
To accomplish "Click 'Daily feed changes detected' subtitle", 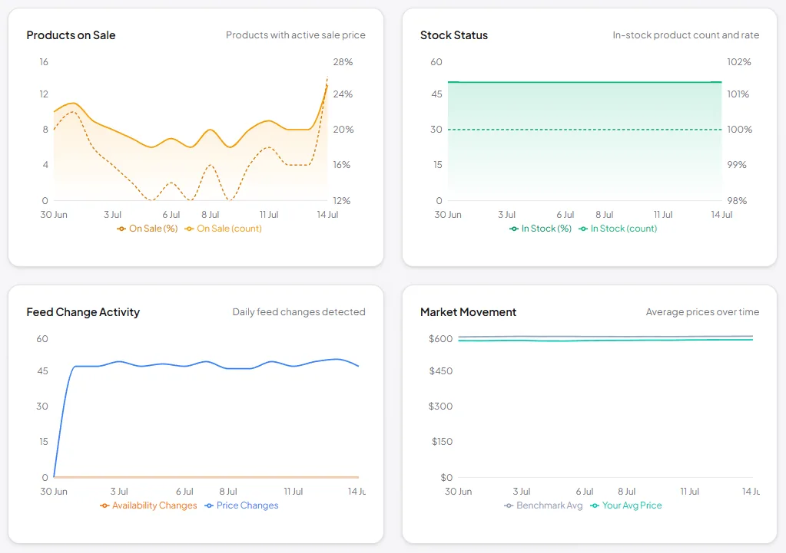I will coord(299,312).
